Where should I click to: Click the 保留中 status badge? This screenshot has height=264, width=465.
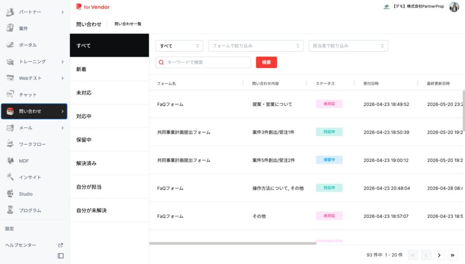[x=329, y=160]
